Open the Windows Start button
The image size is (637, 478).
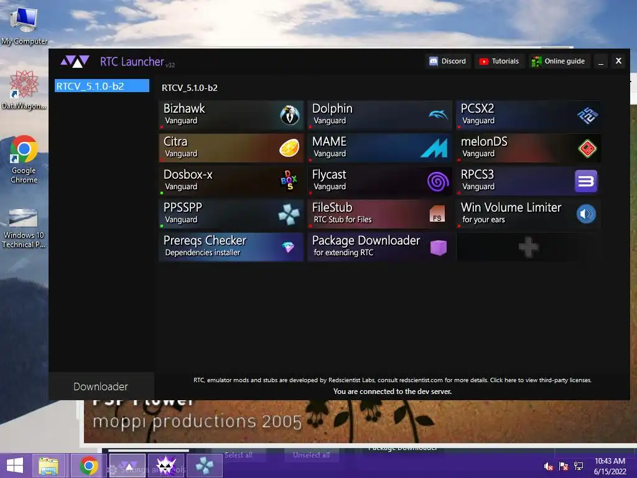click(15, 466)
